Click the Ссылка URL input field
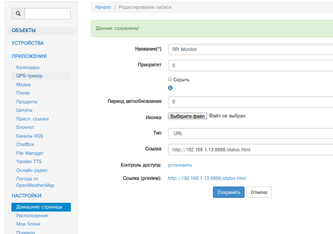 tap(250, 150)
